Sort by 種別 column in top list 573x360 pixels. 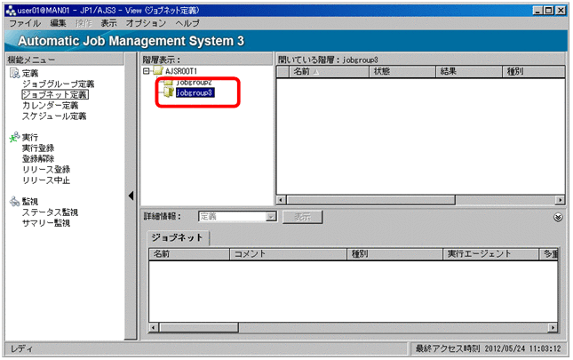(534, 72)
